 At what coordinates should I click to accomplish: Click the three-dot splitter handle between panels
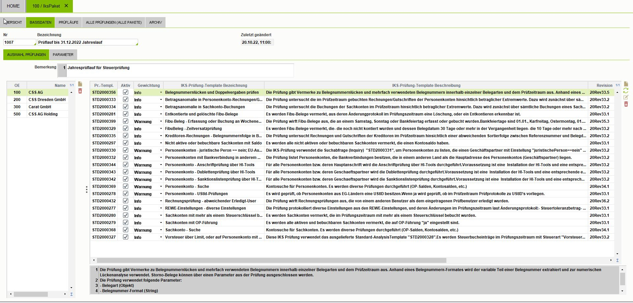pos(87,189)
